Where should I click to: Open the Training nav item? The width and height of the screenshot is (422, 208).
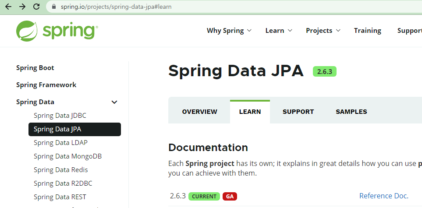point(367,31)
